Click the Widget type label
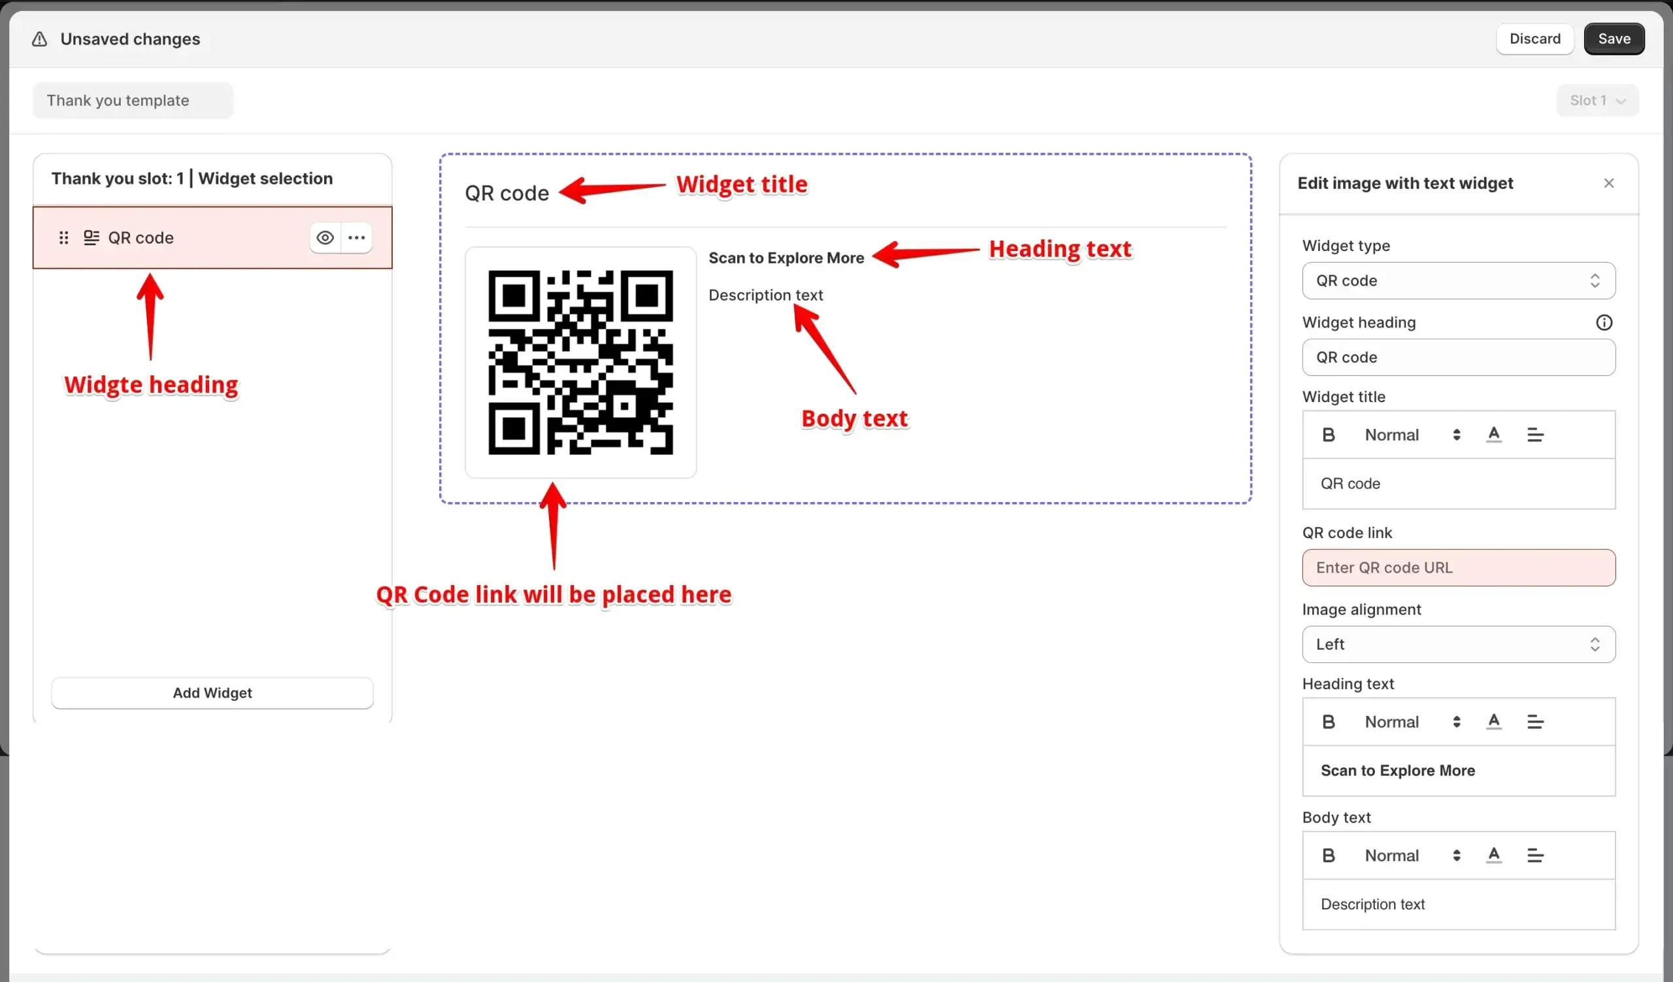The height and width of the screenshot is (982, 1673). pos(1346,246)
